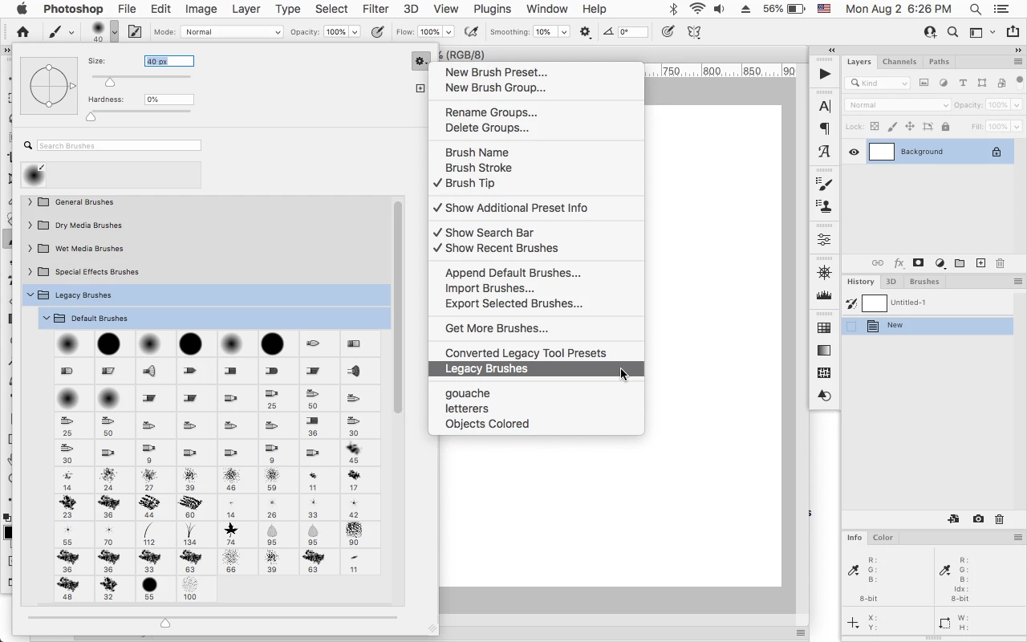This screenshot has width=1027, height=642.
Task: Hide the Background layer eye icon
Action: tap(854, 152)
